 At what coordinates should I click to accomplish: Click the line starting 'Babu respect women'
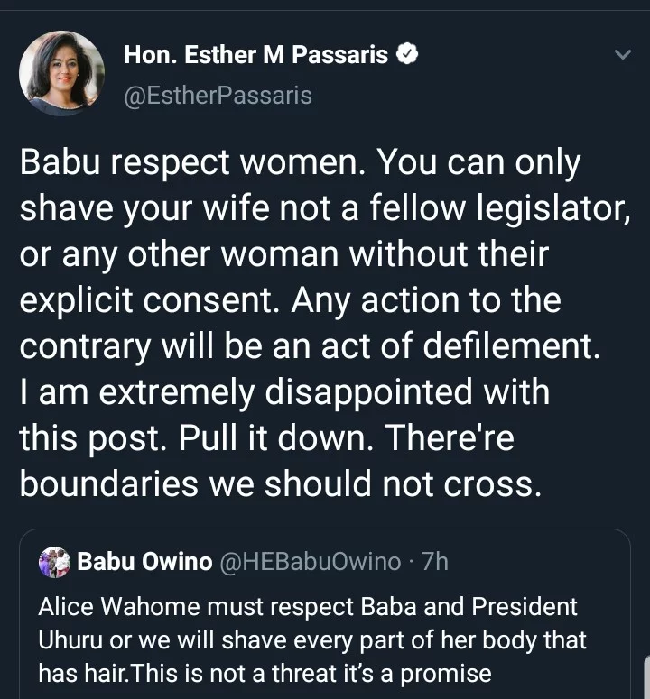coord(300,163)
